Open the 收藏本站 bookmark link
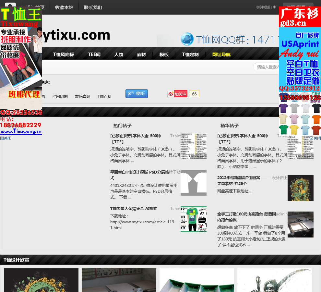321x292 pixels. click(x=64, y=7)
